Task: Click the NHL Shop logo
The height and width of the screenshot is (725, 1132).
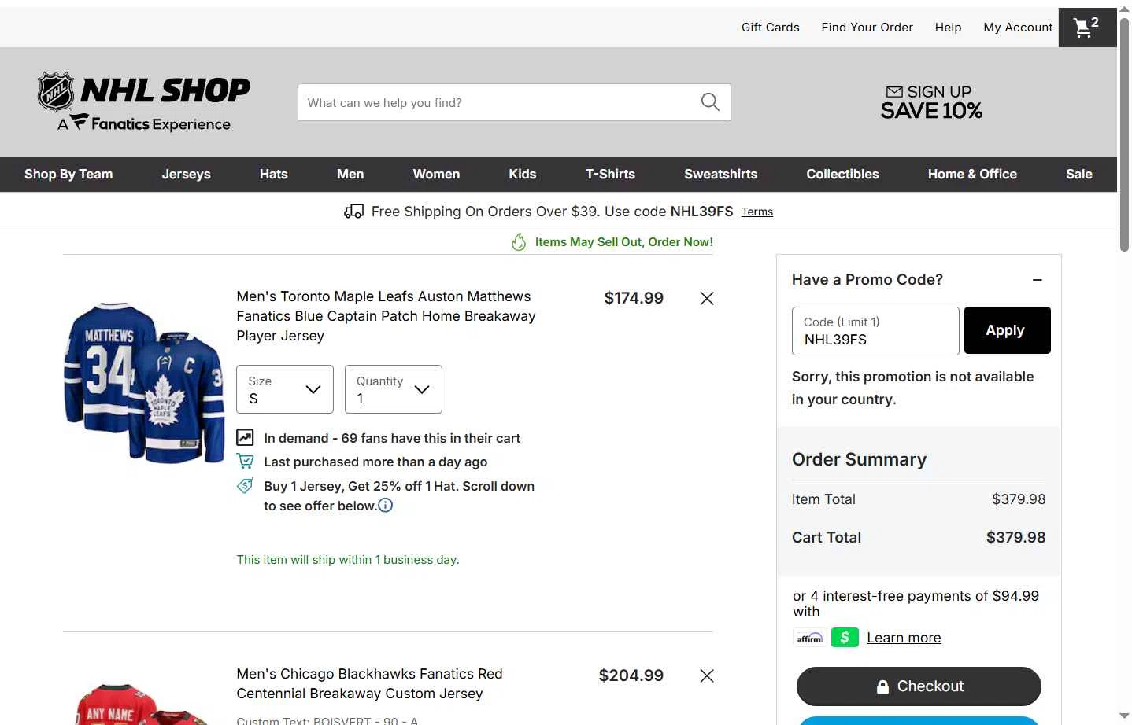Action: (144, 102)
